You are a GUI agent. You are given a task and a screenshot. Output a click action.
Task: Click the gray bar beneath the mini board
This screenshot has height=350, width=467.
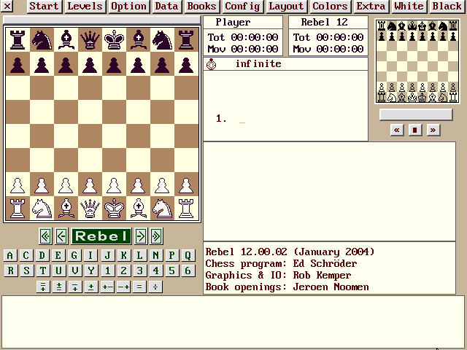click(x=416, y=114)
